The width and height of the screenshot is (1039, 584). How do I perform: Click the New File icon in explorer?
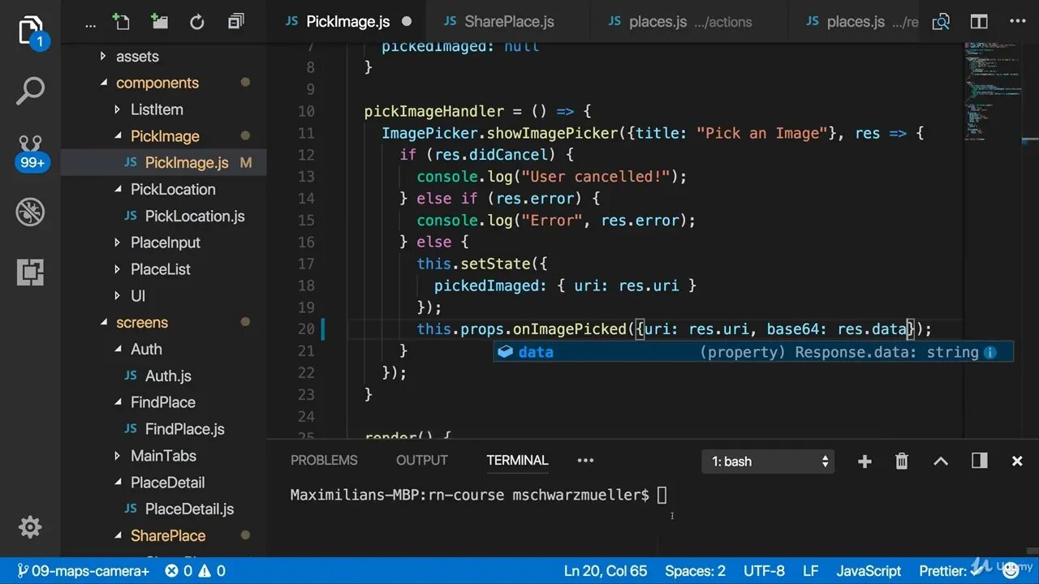coord(121,22)
